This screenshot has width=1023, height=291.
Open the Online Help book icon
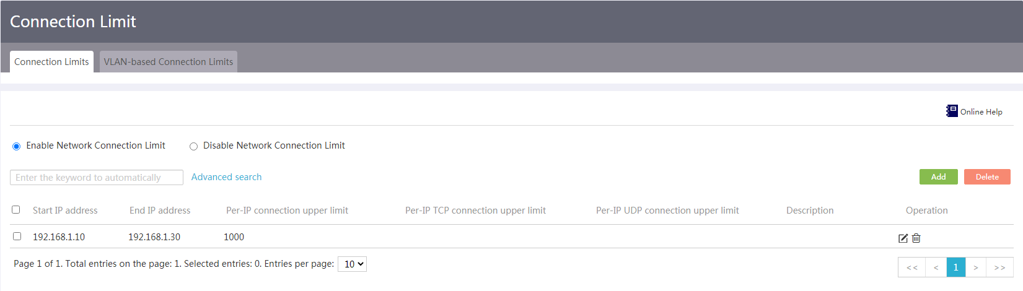(952, 111)
